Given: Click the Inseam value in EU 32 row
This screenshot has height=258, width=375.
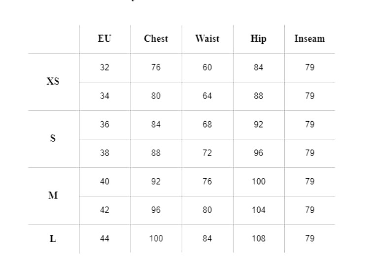Looking at the screenshot, I should click(309, 67).
